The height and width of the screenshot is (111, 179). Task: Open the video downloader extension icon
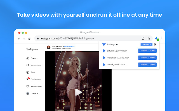[157, 39]
